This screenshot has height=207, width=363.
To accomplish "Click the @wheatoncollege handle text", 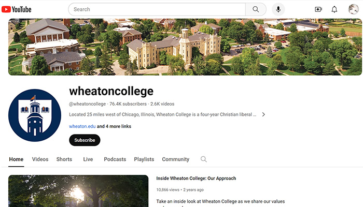I will point(87,104).
